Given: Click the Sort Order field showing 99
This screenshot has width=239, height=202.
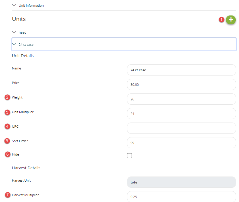Looking at the screenshot, I should click(181, 143).
